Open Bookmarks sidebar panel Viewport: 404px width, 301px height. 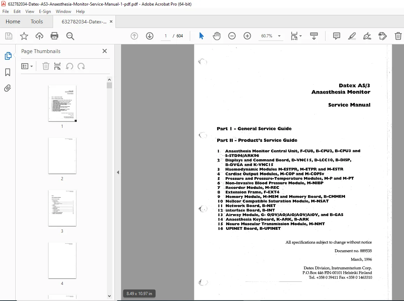pyautogui.click(x=8, y=72)
